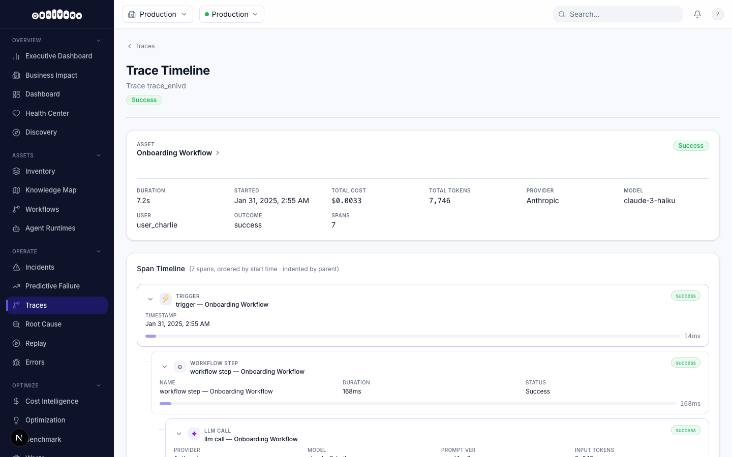Image resolution: width=732 pixels, height=457 pixels.
Task: Select the Anthropic provider value
Action: pyautogui.click(x=542, y=201)
